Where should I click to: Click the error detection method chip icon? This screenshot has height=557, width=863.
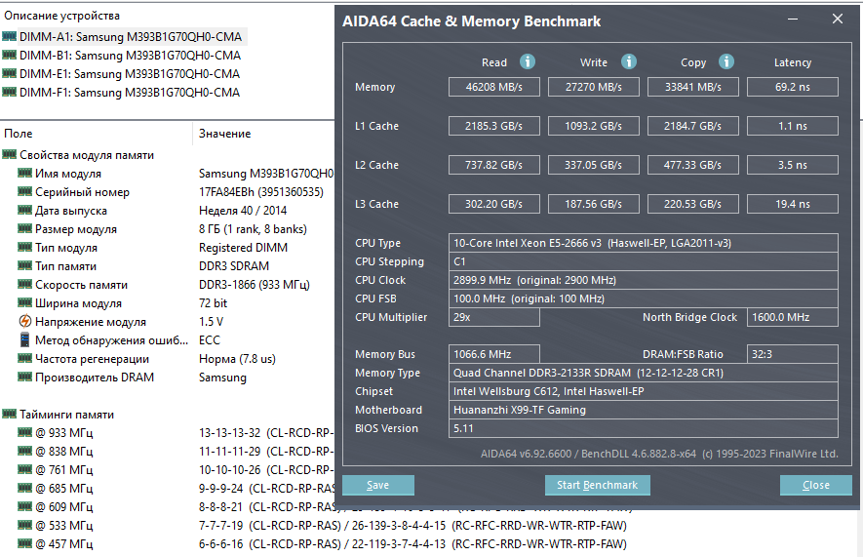(24, 340)
